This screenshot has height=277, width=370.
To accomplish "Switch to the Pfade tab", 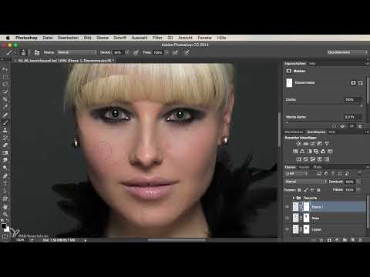I will [318, 167].
